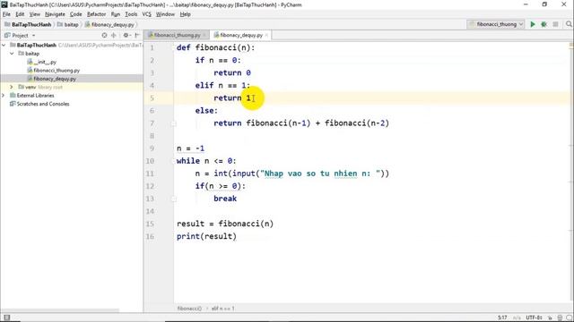Click the Stop process square icon
The width and height of the screenshot is (574, 322).
click(555, 24)
